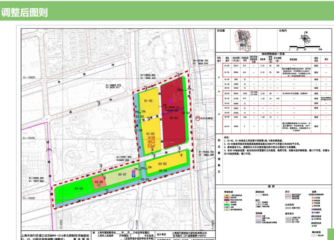Select the yellow plot labeled 03-02
Screen dimensions: 334x240
[x=163, y=164]
